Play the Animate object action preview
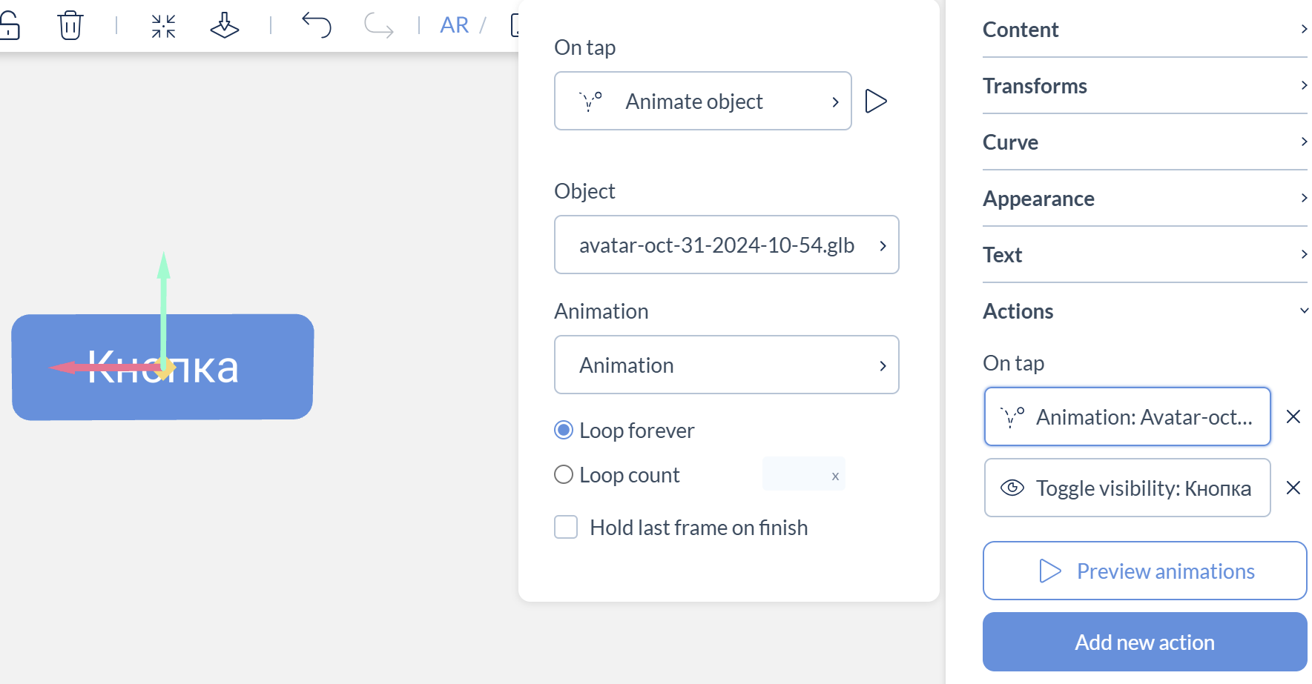This screenshot has width=1312, height=684. (876, 102)
